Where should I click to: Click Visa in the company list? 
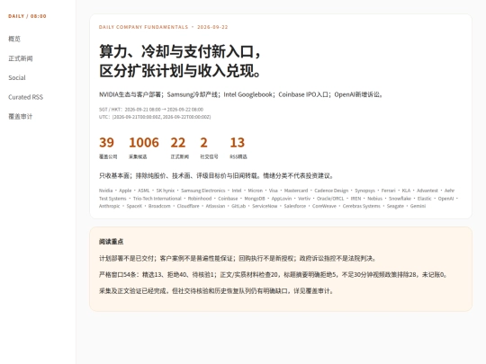274,191
